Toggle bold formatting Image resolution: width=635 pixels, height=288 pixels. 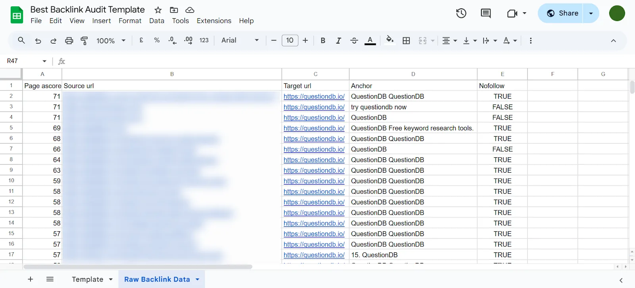click(323, 40)
